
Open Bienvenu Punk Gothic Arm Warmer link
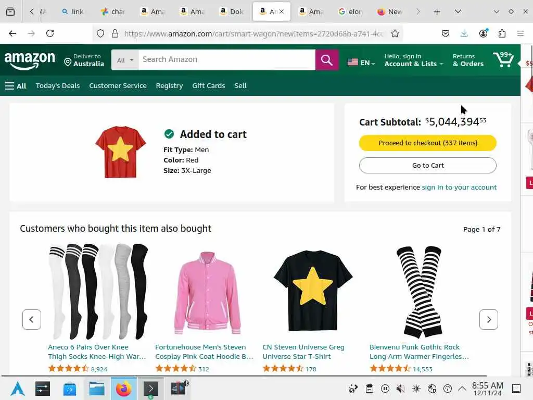[419, 352]
